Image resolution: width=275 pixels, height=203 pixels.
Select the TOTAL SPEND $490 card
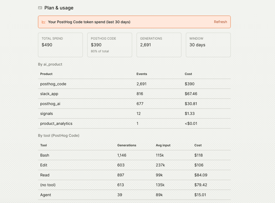[60, 45]
